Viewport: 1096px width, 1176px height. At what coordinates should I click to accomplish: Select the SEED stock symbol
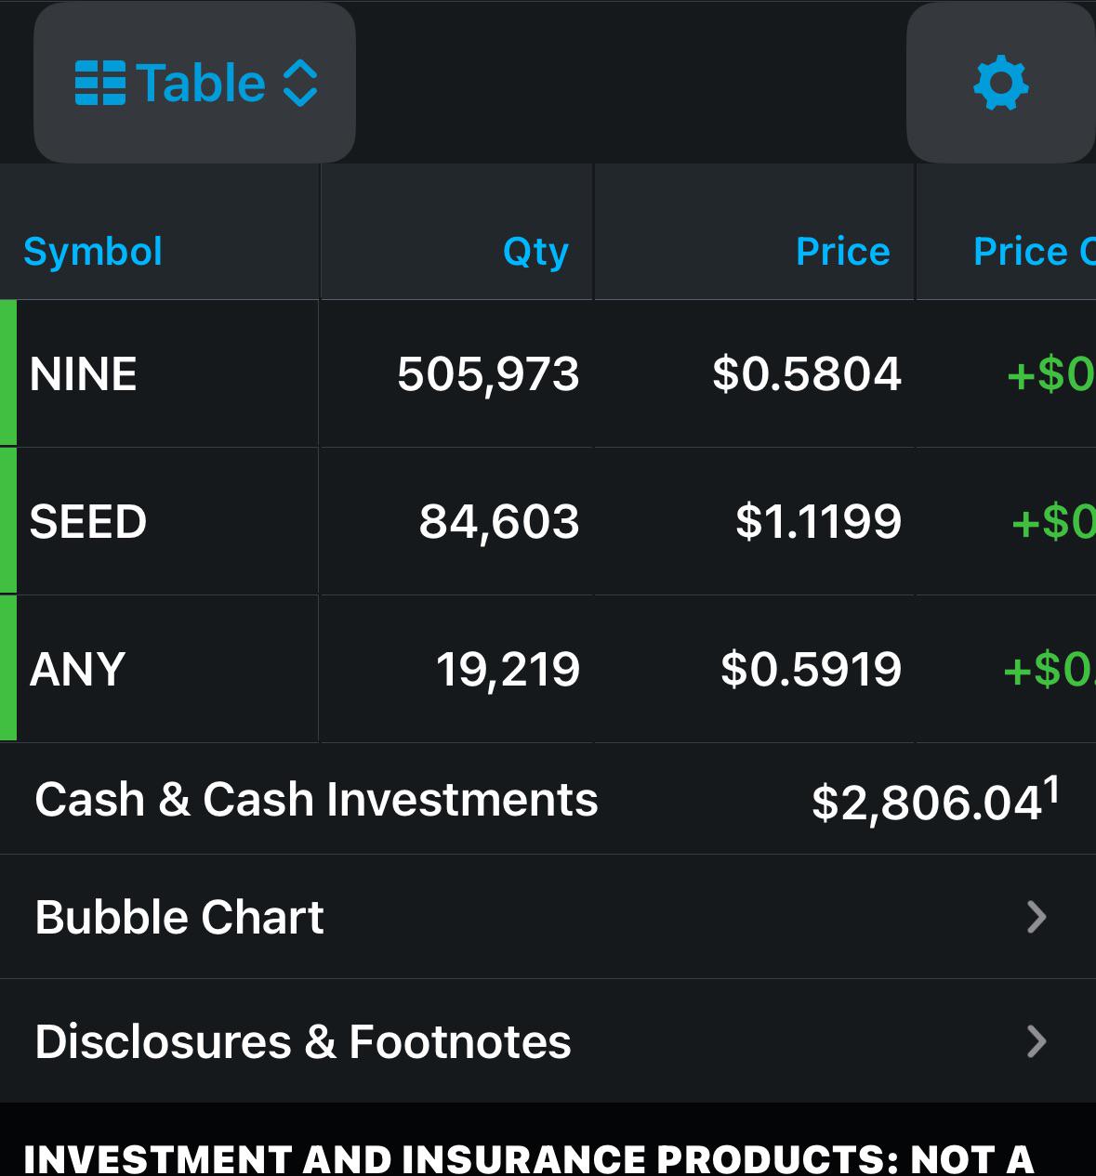point(88,521)
